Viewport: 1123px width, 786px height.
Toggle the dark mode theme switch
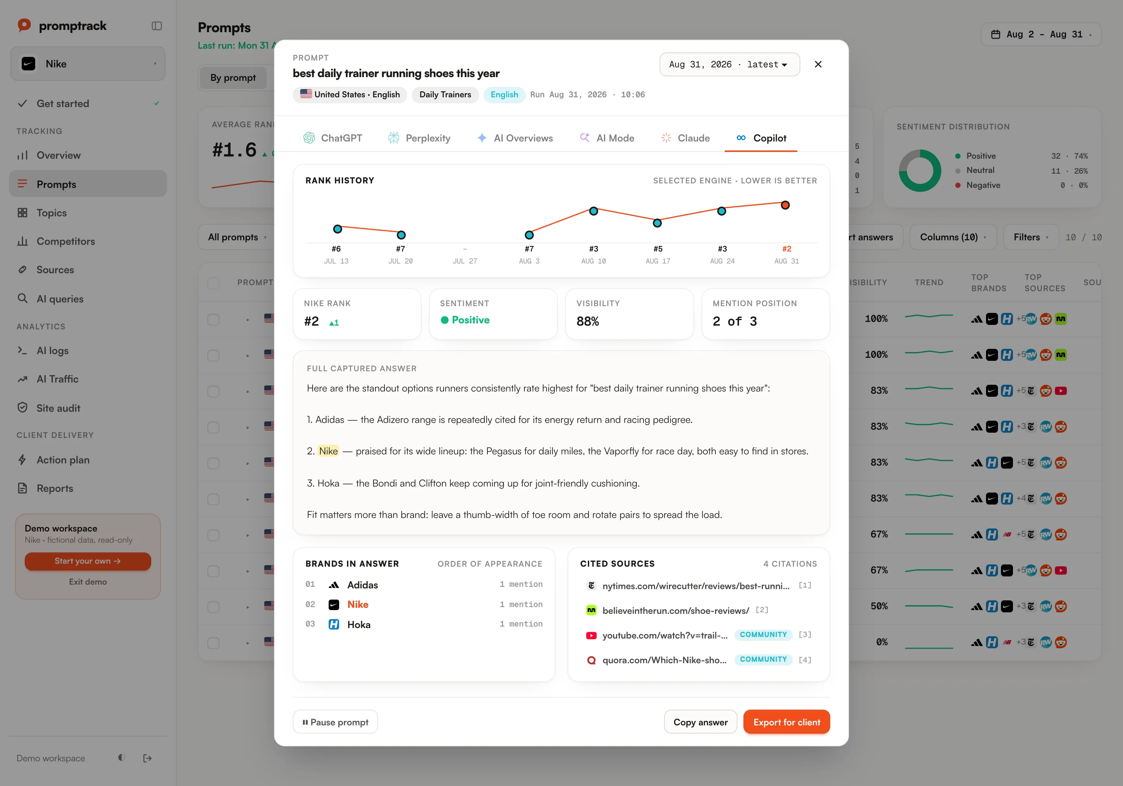coord(121,758)
